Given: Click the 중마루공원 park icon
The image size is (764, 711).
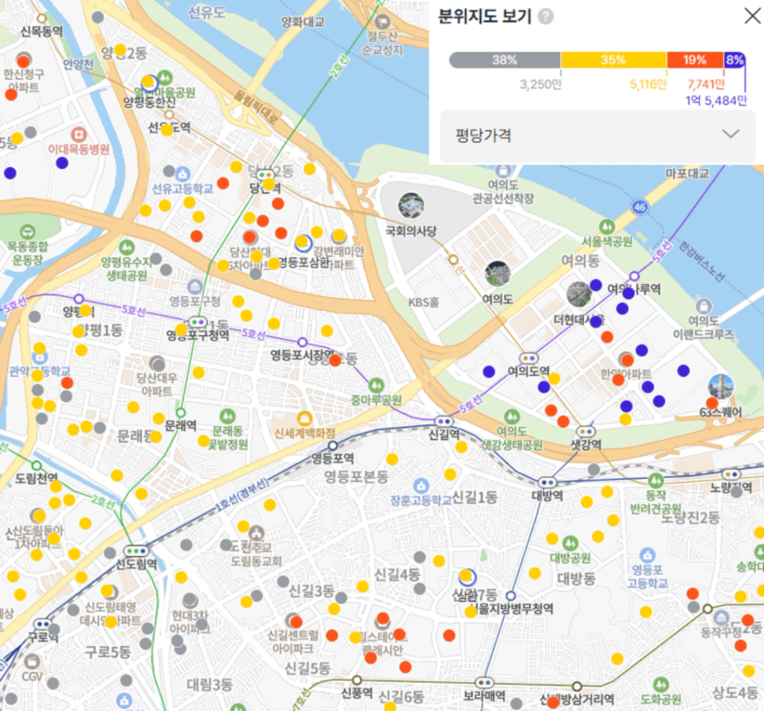Looking at the screenshot, I should click(375, 385).
